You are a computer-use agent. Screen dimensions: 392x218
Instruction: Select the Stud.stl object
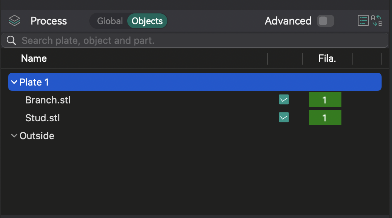click(42, 118)
